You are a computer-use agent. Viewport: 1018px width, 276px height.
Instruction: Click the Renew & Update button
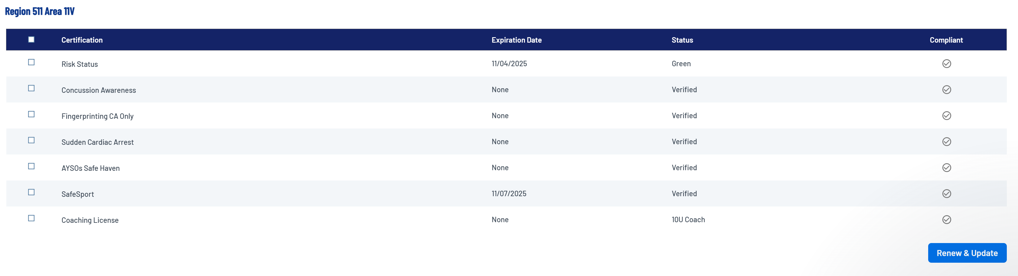(x=967, y=253)
